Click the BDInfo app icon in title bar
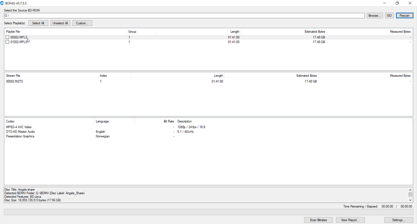This screenshot has height=224, width=417. [2, 3]
